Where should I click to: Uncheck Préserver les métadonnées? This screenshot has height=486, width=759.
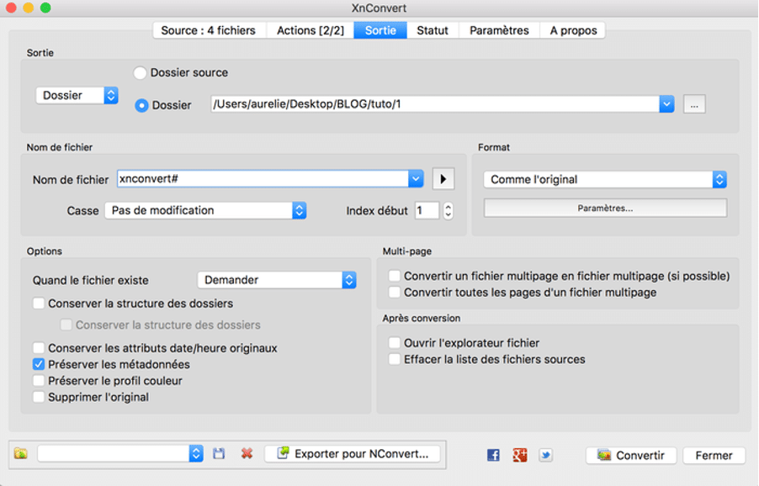point(39,364)
